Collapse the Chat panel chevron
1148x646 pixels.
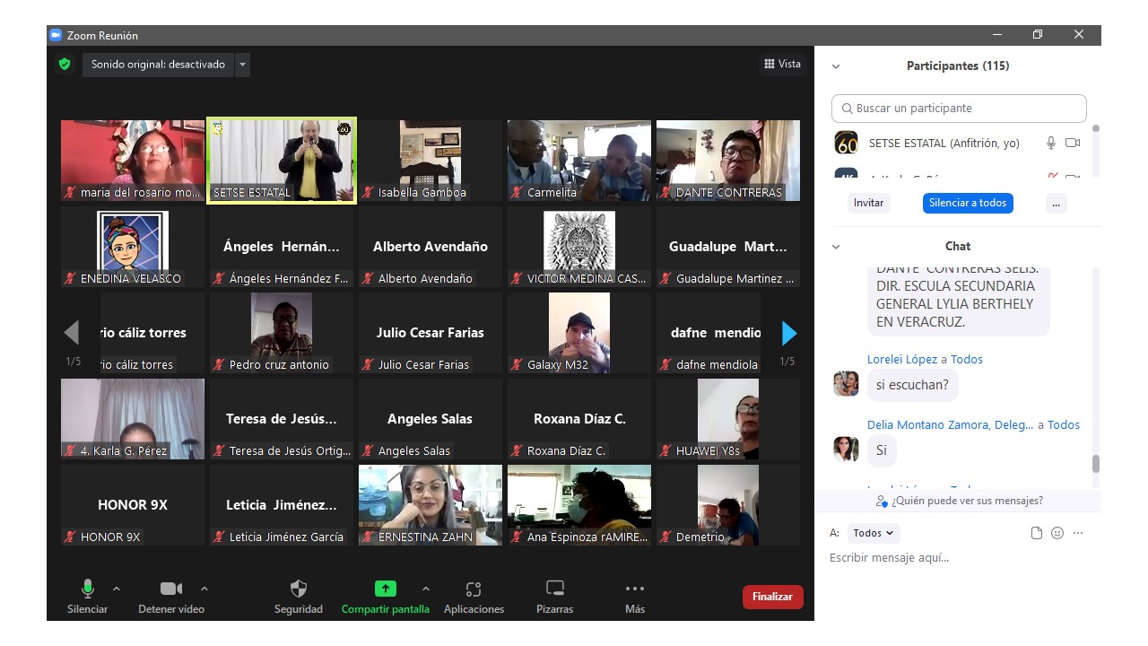coord(836,247)
